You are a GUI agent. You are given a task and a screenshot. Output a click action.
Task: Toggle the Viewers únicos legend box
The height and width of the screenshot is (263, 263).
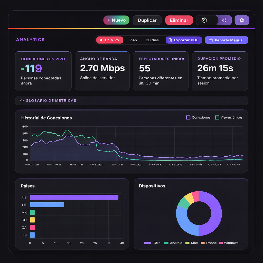(217, 117)
